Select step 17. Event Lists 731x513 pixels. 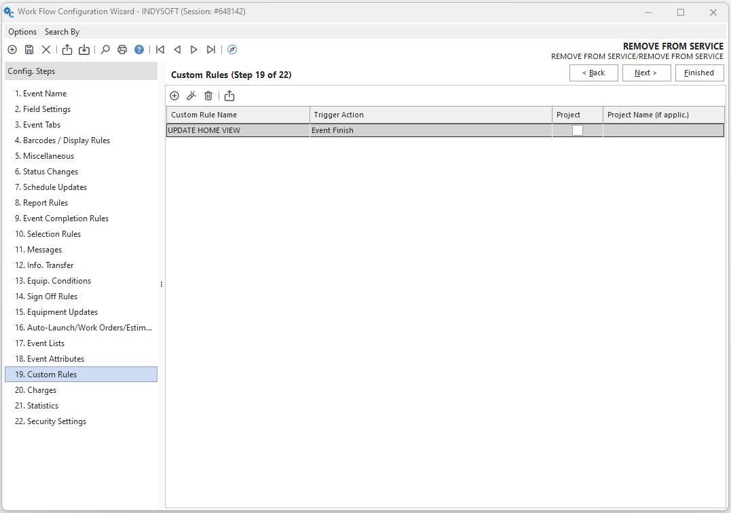coord(81,343)
